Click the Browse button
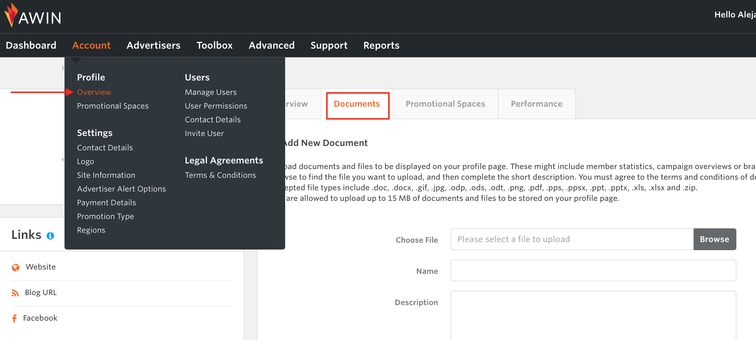This screenshot has width=756, height=340. (x=714, y=239)
